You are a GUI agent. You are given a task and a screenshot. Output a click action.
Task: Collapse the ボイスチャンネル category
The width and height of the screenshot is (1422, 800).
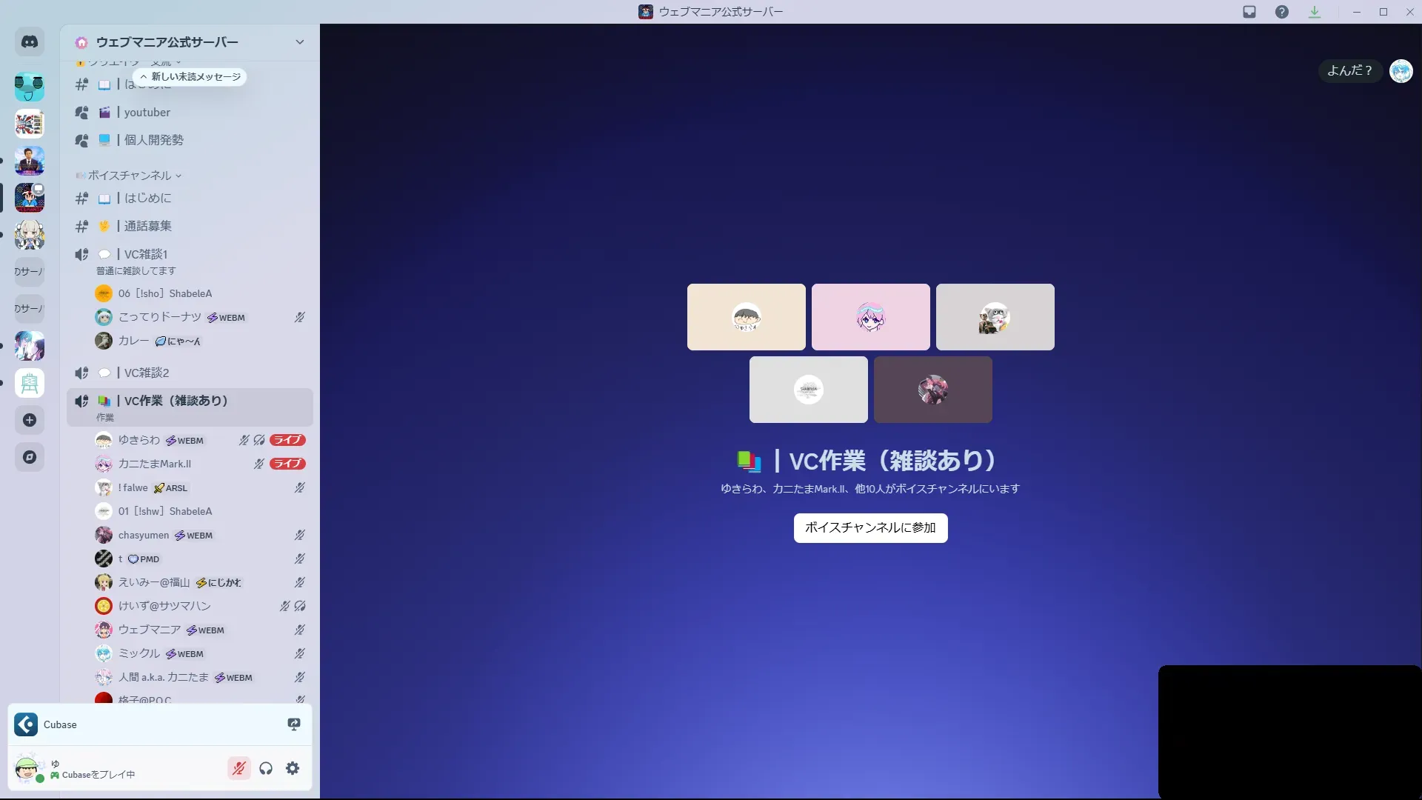point(130,176)
